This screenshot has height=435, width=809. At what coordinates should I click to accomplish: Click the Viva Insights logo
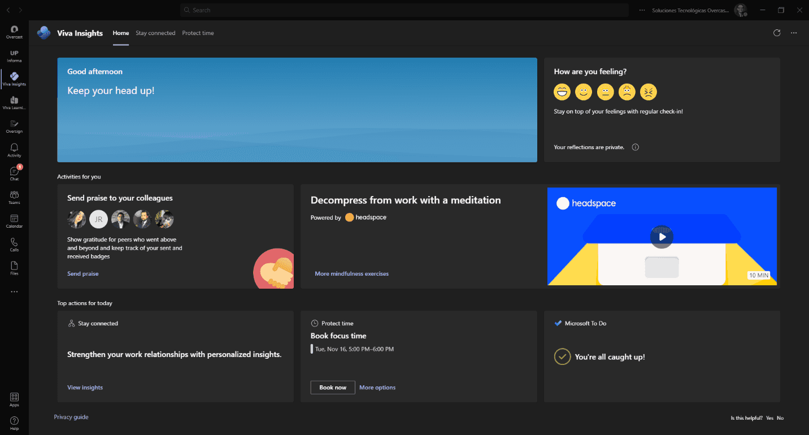tap(44, 33)
